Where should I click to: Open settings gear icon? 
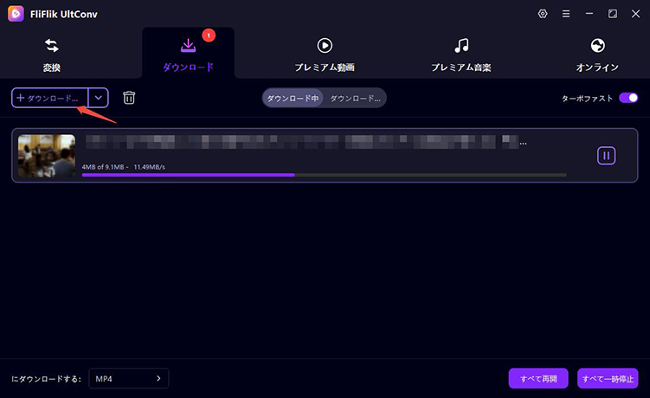[x=543, y=14]
